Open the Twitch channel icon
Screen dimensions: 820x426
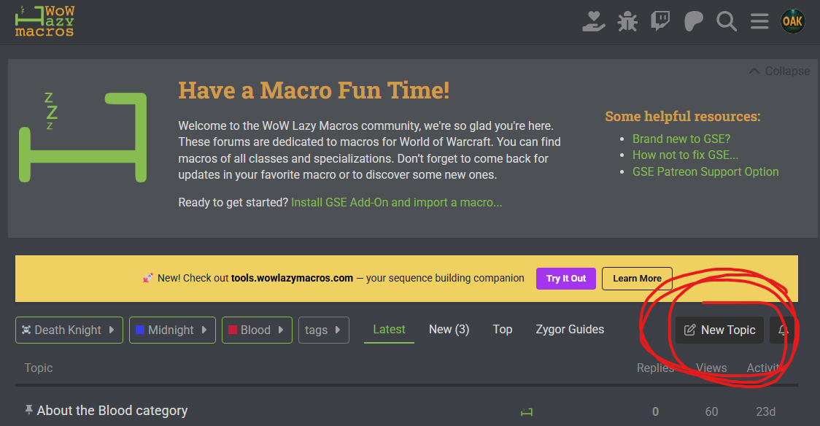(x=660, y=21)
